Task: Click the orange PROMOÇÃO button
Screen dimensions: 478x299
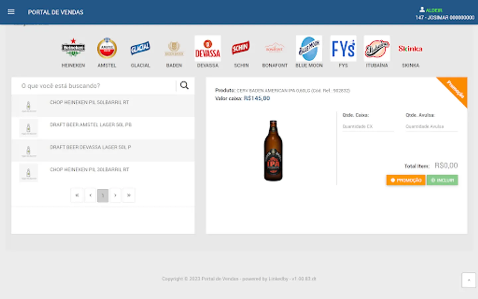Action: (406, 180)
